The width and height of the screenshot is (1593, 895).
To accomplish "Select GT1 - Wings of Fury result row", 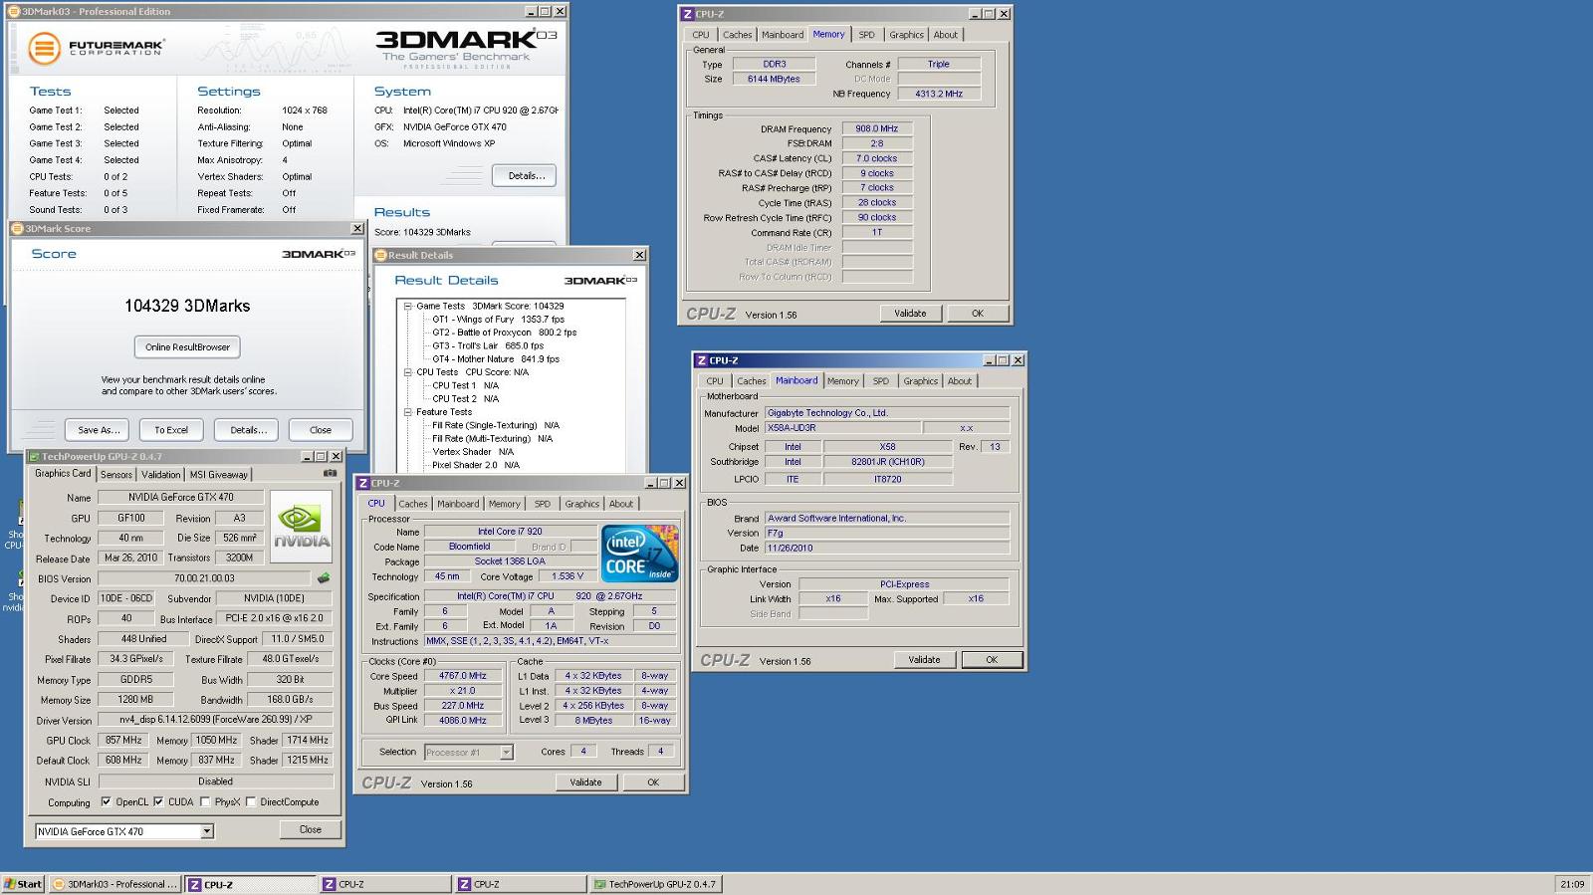I will [498, 320].
